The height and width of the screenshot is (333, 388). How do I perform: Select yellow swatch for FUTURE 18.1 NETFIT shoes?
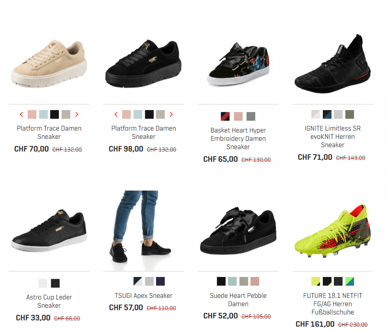(x=316, y=282)
